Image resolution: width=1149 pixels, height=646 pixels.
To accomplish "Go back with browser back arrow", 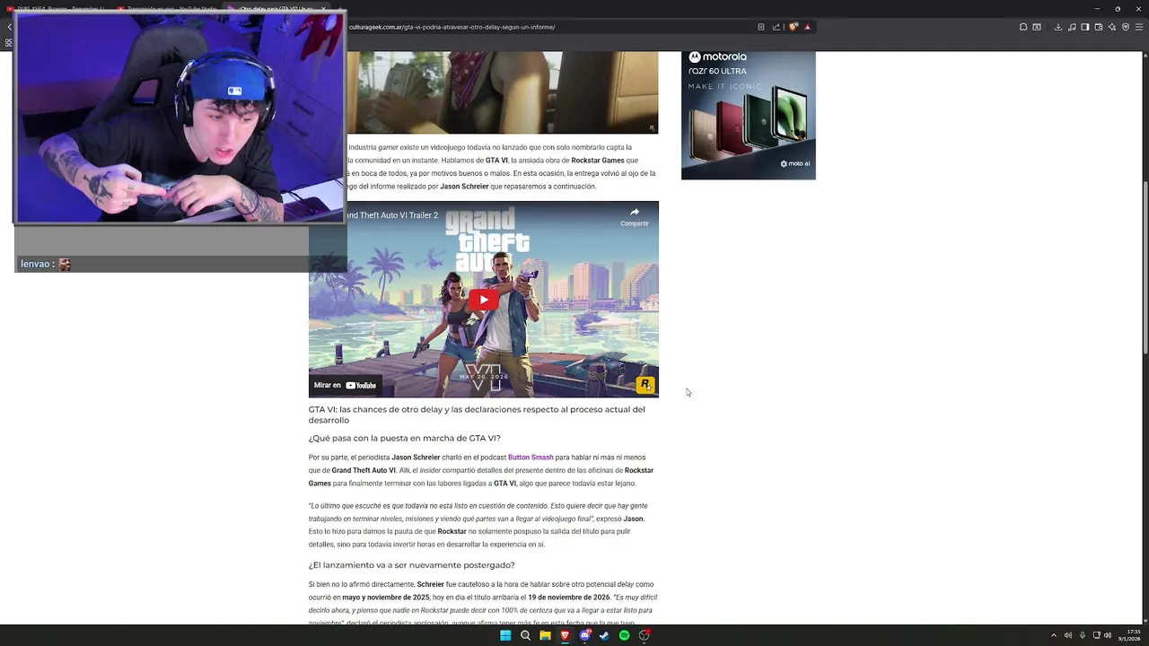I will pyautogui.click(x=9, y=27).
